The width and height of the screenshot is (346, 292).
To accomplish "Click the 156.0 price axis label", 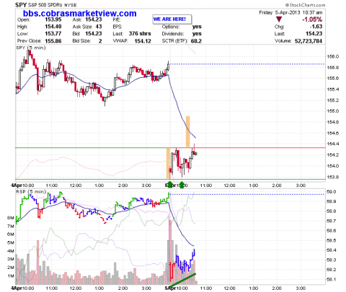I will click(332, 57).
